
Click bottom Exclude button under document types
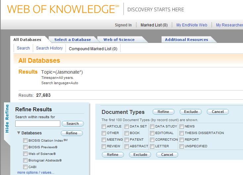click(x=140, y=155)
